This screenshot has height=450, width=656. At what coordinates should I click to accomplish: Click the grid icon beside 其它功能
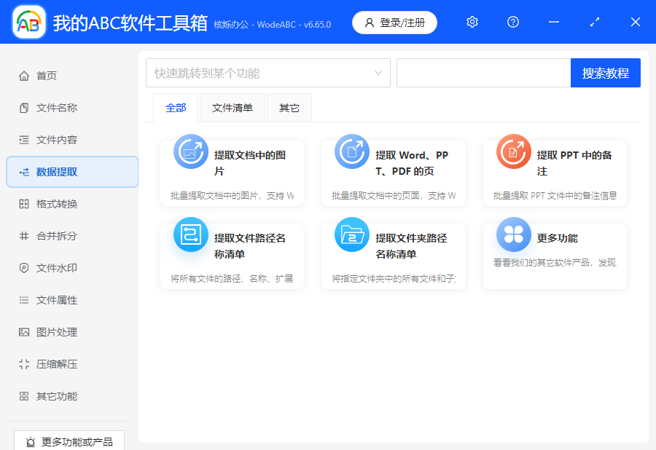tap(24, 396)
